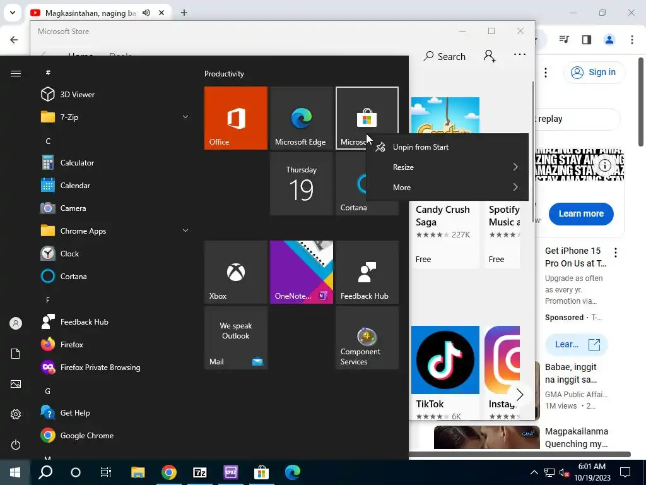Jump to letter C in app list
Viewport: 646px width, 485px height.
(x=48, y=141)
